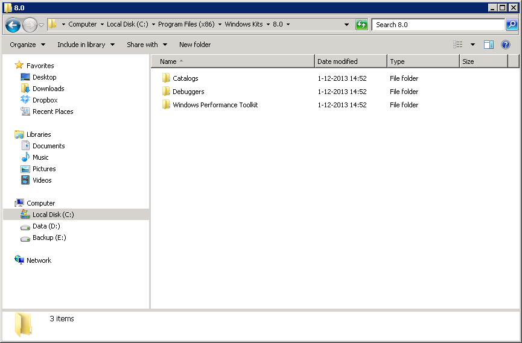Viewport: 522px width, 343px height.
Task: Change your view with the view icon
Action: tap(458, 45)
